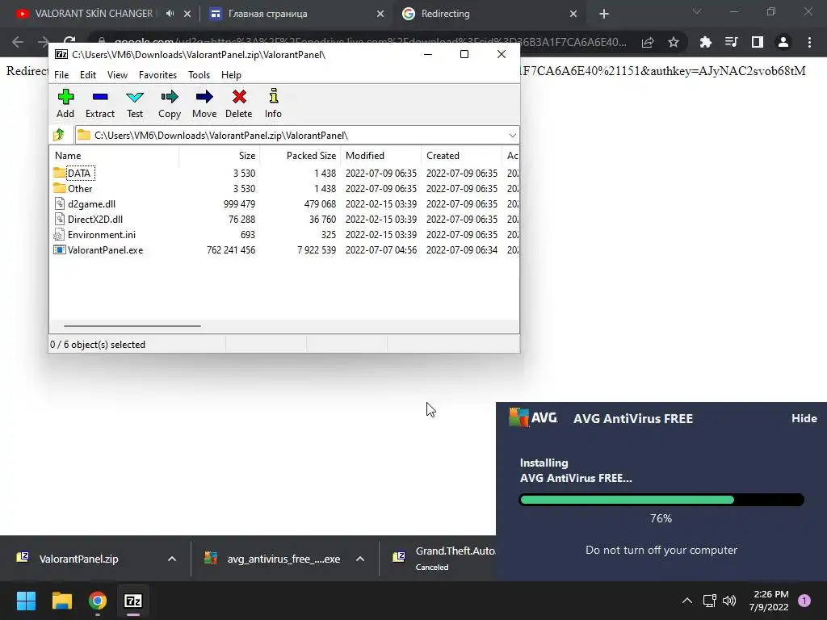The width and height of the screenshot is (827, 620).
Task: Hide the AVG installer popup
Action: [x=804, y=418]
